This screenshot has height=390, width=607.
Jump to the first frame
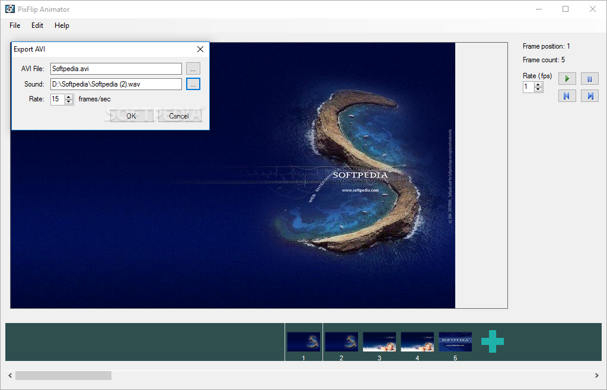click(567, 96)
